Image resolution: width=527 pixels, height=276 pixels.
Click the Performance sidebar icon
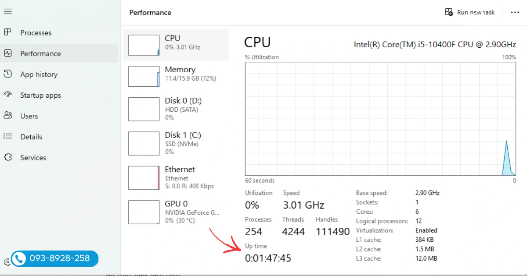point(8,53)
